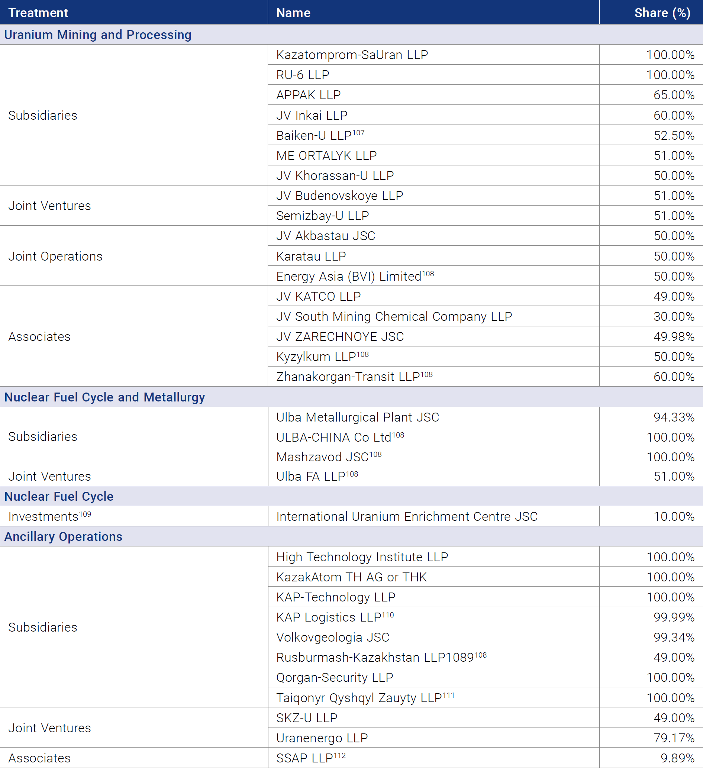Select the Ancillary Operations section heading
703x768 pixels.
[63, 537]
